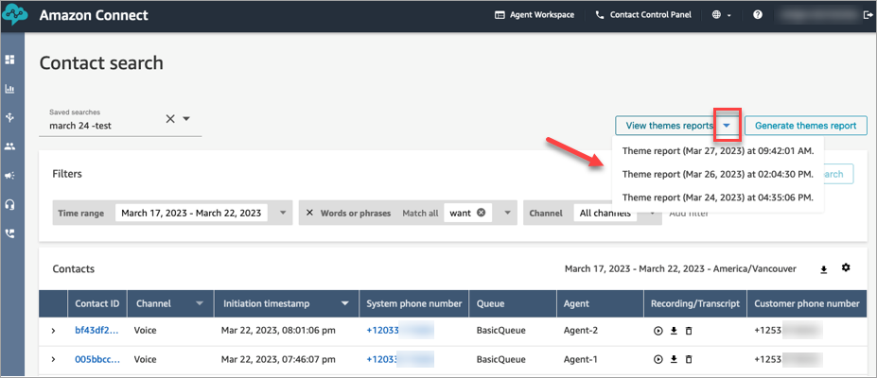
Task: Open help question mark icon
Action: [758, 15]
